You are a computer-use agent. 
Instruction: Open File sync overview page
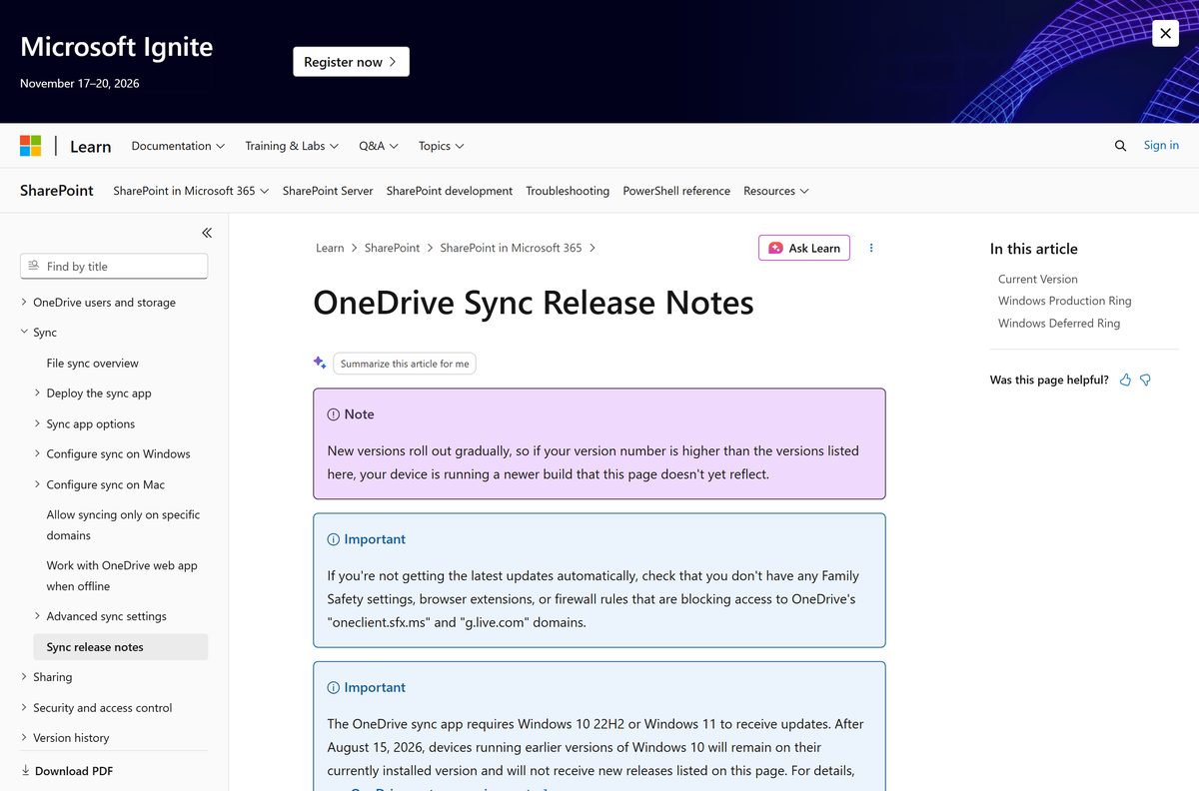point(92,364)
